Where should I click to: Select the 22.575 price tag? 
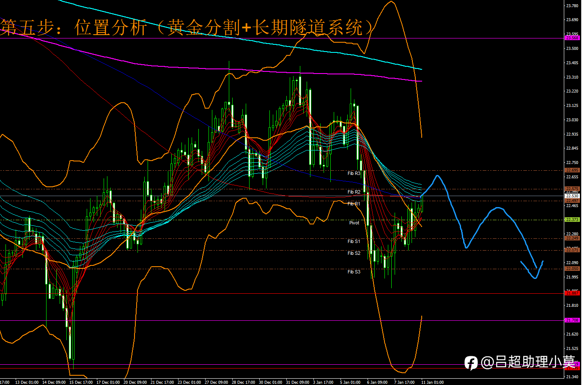pos(572,189)
